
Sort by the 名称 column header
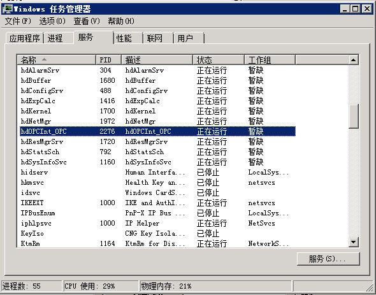point(56,60)
